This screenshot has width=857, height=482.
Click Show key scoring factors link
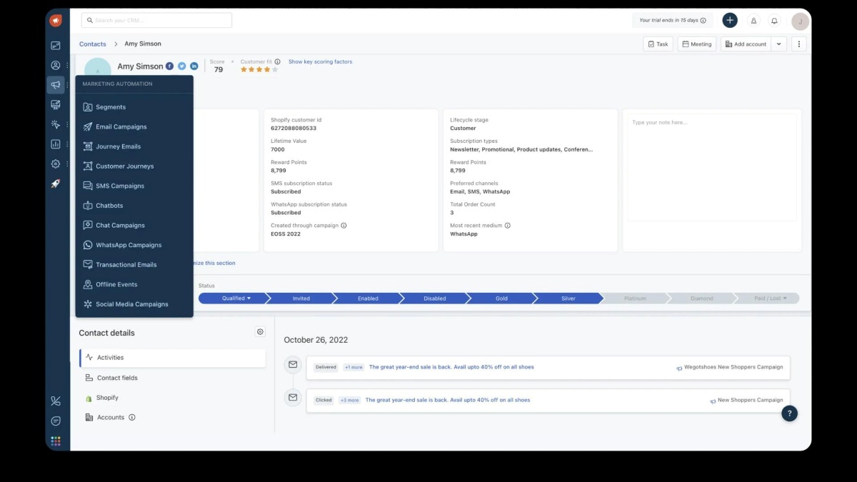click(320, 62)
